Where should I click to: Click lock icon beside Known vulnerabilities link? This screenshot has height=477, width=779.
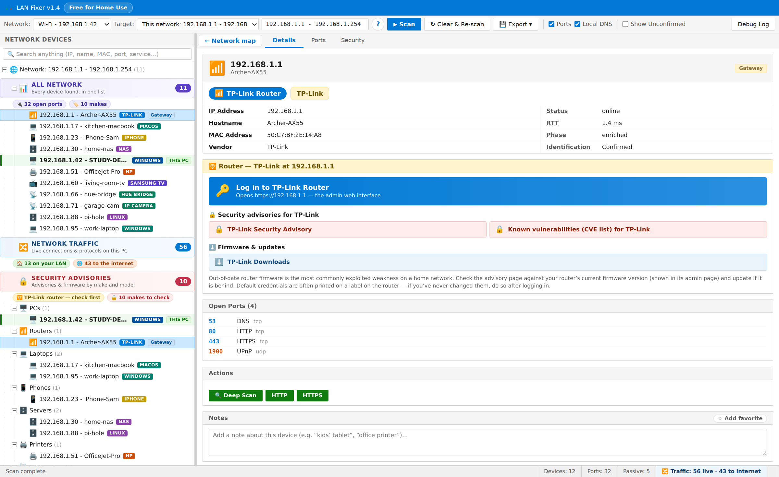[500, 229]
